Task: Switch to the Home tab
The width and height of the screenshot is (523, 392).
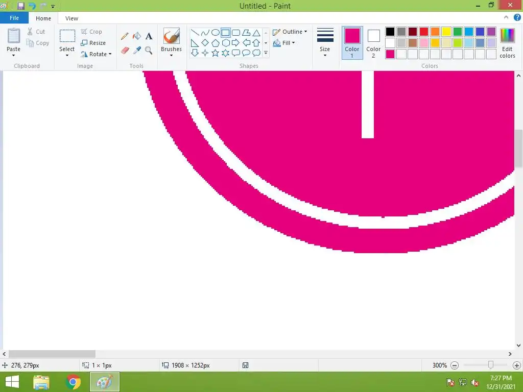Action: (x=43, y=18)
